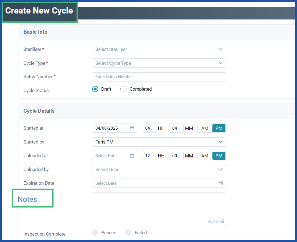The image size is (297, 242).
Task: Select the Draft cycle status radio button
Action: click(95, 89)
